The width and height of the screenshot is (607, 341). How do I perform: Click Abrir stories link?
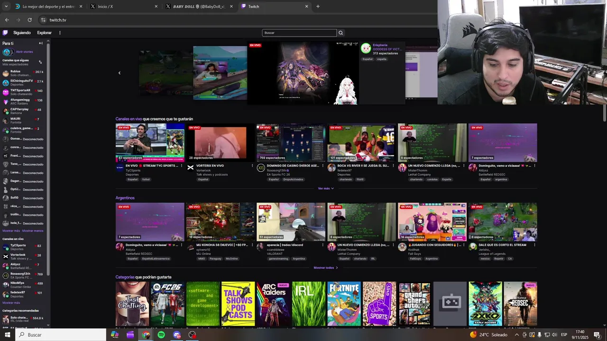(25, 52)
